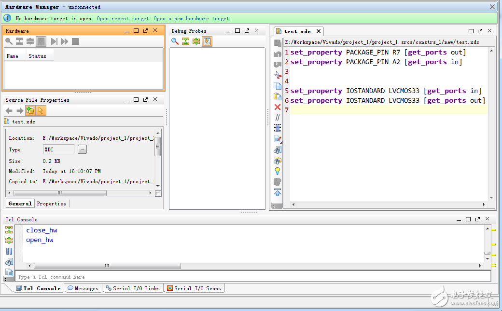This screenshot has height=311, width=502.
Task: Click Open a new hardware target link
Action: tap(191, 18)
